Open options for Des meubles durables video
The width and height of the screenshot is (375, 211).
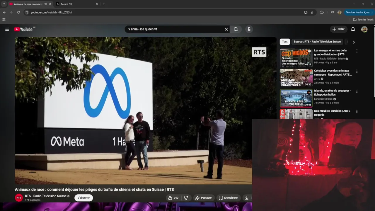click(x=357, y=112)
